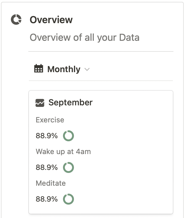This screenshot has width=185, height=218.
Task: Select the Monthly view tab
Action: tap(64, 69)
